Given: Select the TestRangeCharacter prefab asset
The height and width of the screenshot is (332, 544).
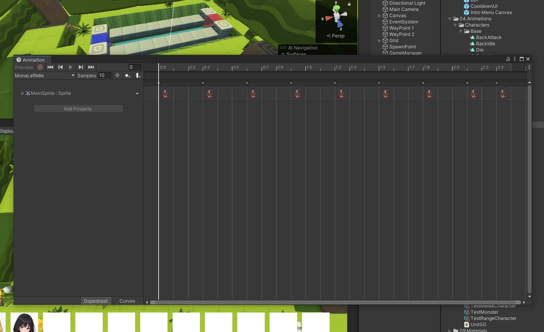Looking at the screenshot, I should [x=493, y=318].
